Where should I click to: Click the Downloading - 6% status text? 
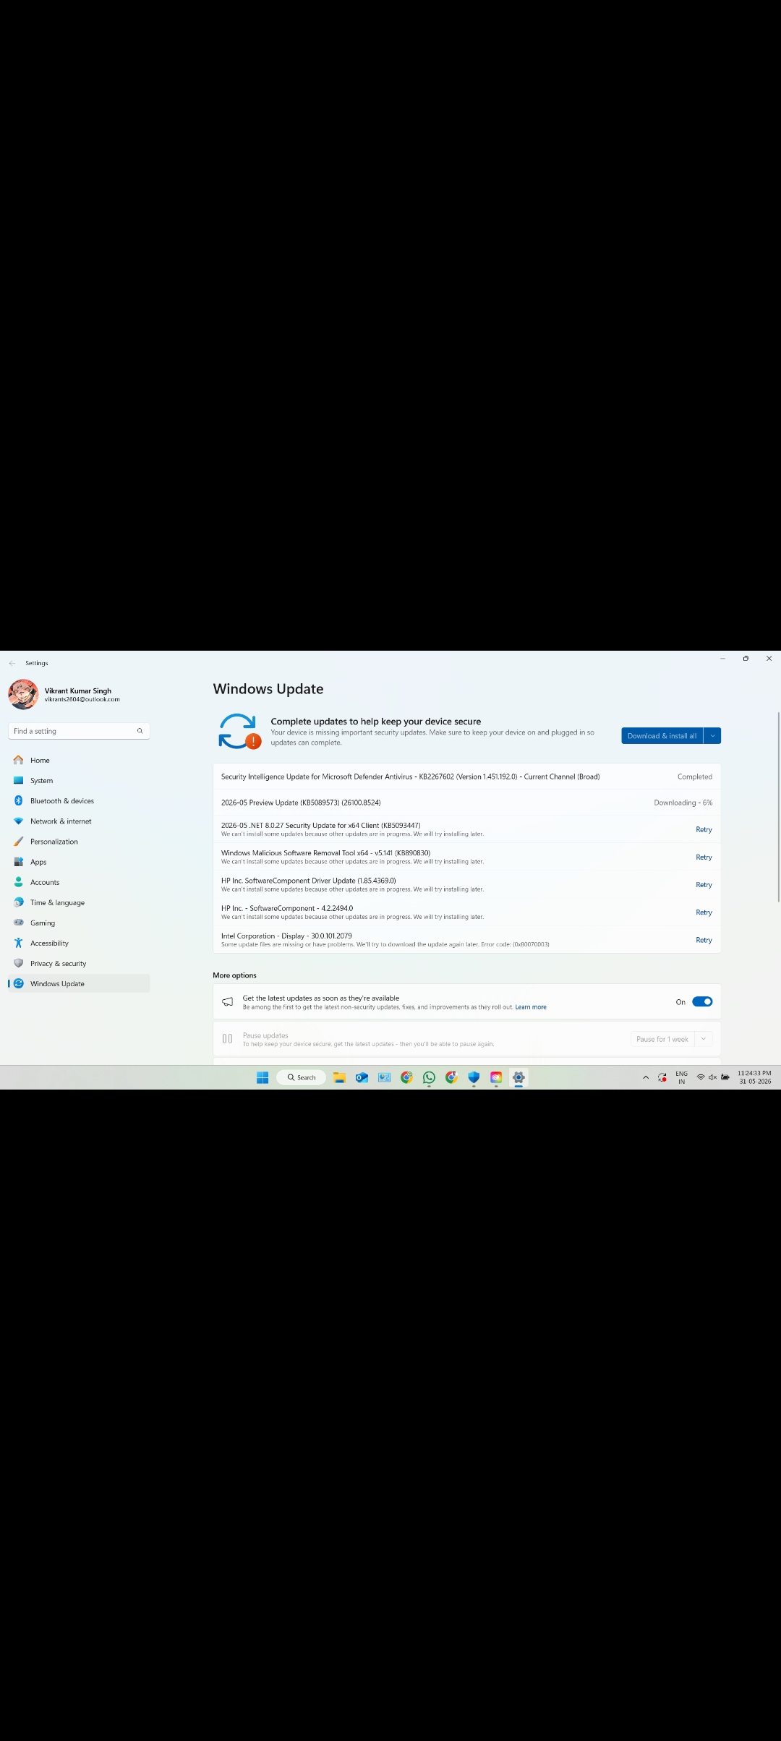tap(683, 803)
